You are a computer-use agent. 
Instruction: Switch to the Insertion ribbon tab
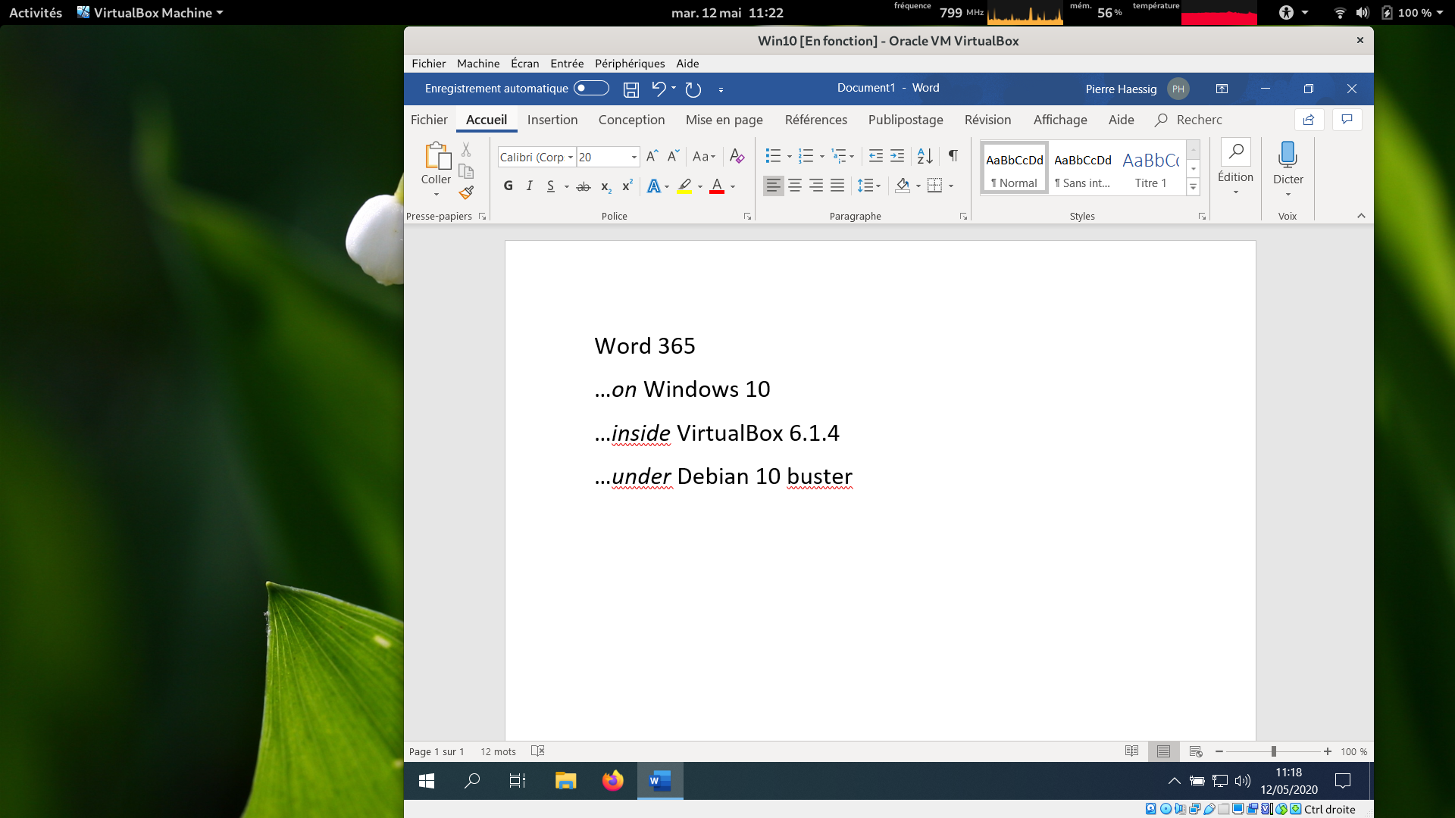click(x=552, y=120)
